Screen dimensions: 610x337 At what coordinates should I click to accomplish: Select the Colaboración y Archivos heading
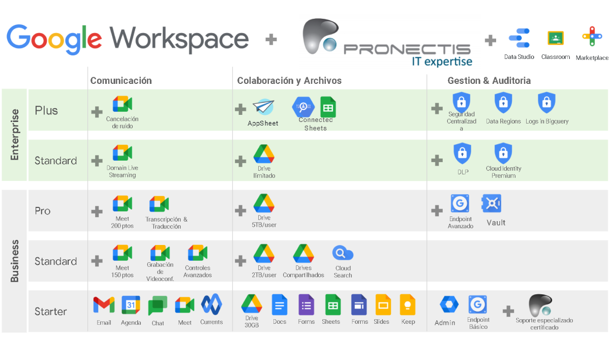point(289,81)
